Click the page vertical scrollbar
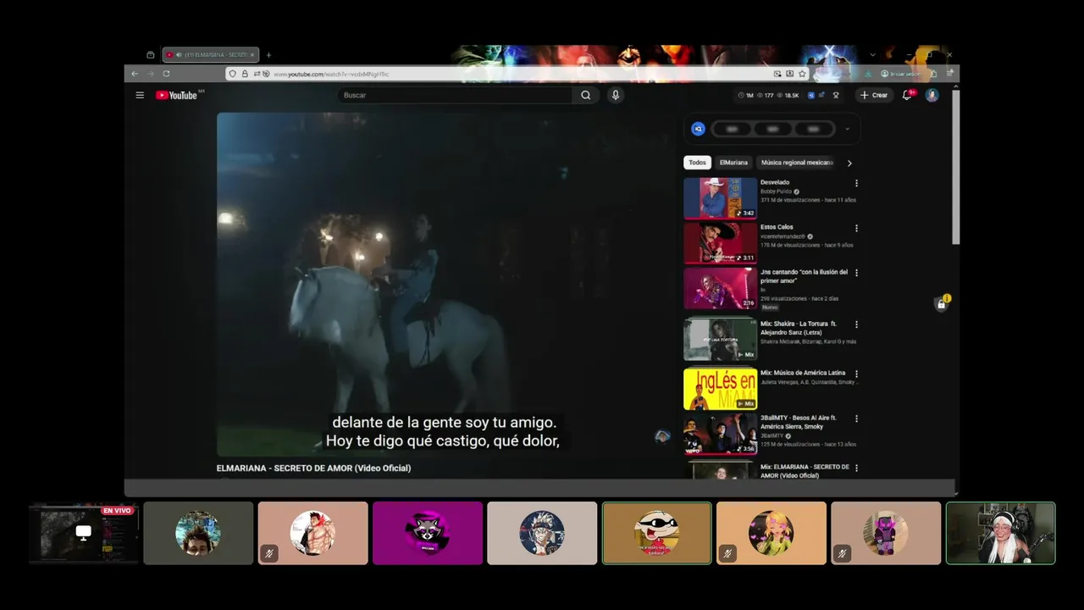Viewport: 1084px width, 610px height. coord(956,166)
